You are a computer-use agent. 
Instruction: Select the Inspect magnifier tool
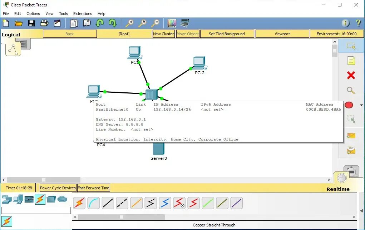point(351,90)
